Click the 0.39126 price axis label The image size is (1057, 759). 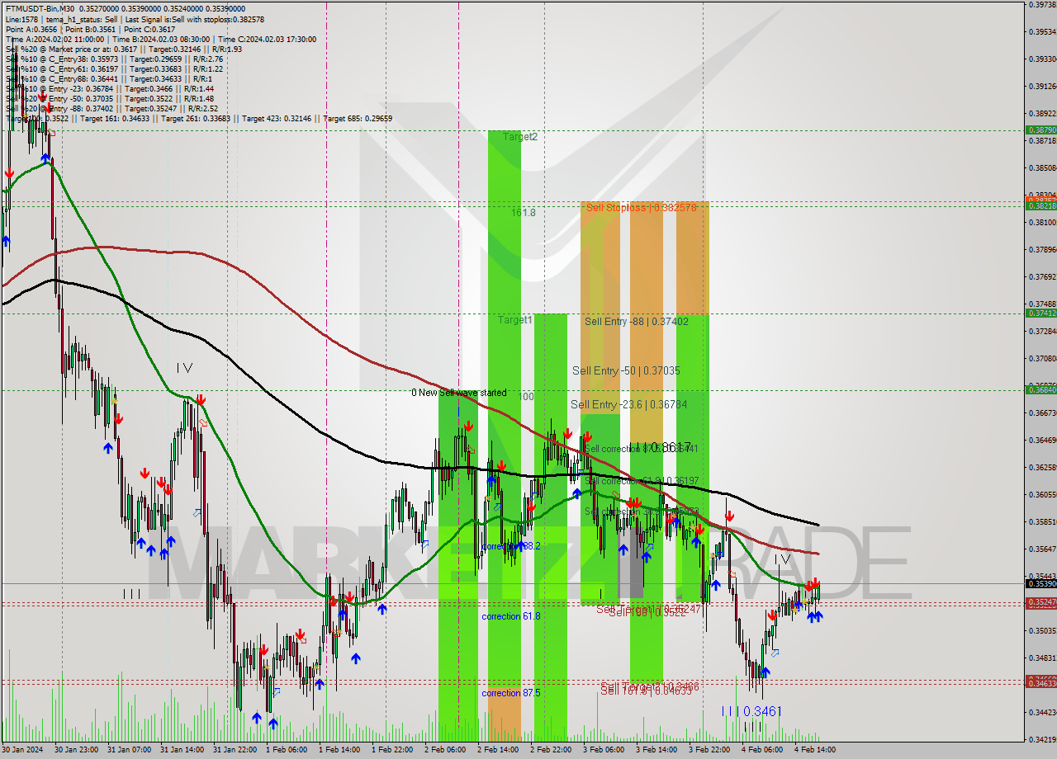(1042, 86)
